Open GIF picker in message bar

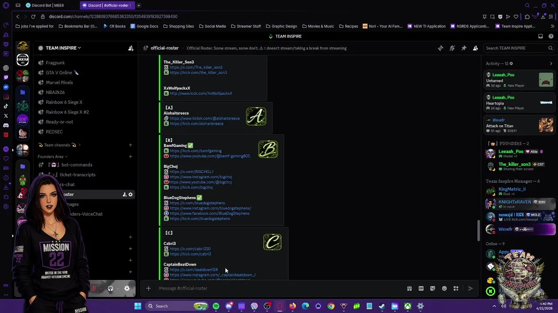click(x=421, y=288)
